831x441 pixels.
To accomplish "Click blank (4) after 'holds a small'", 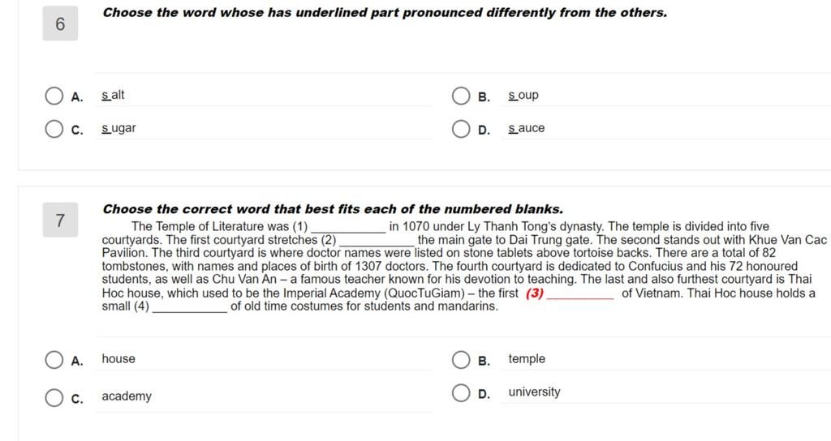I will (x=190, y=307).
